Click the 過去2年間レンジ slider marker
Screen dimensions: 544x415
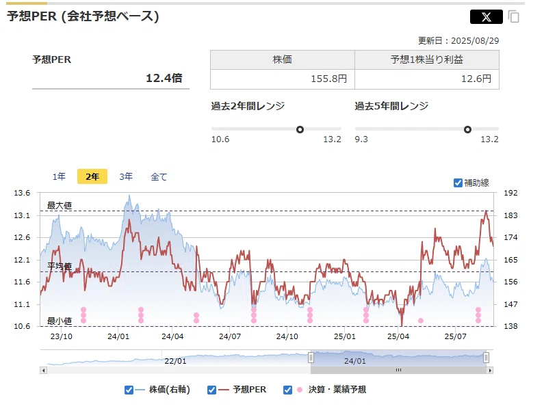tap(300, 129)
